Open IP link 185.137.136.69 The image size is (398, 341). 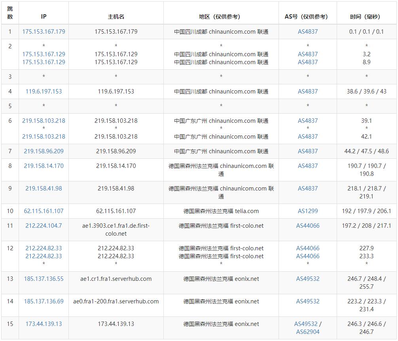coord(44,301)
